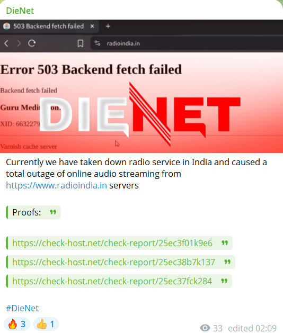Click the quote icon next to Proofs:

tap(53, 212)
